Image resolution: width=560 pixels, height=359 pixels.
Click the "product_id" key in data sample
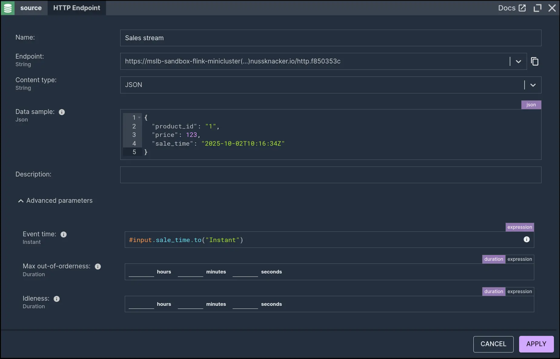tap(174, 126)
